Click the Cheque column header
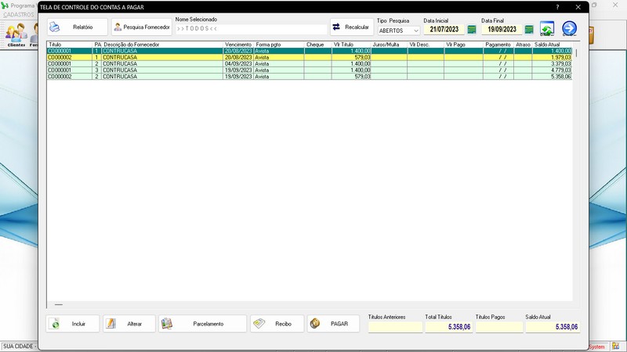 pos(318,45)
